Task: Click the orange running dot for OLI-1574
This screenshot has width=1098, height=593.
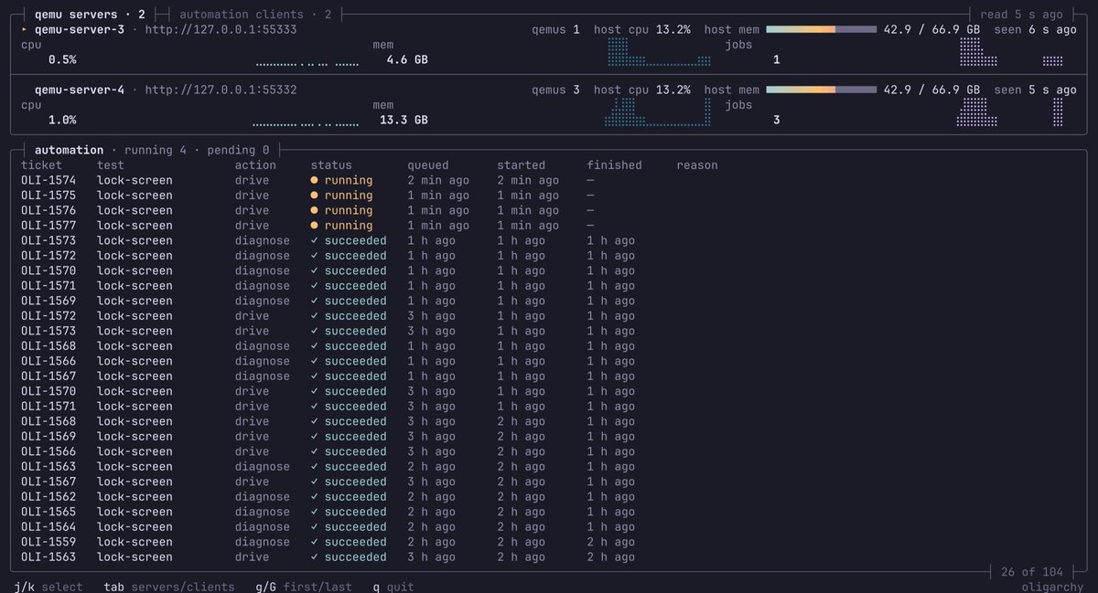Action: (315, 180)
